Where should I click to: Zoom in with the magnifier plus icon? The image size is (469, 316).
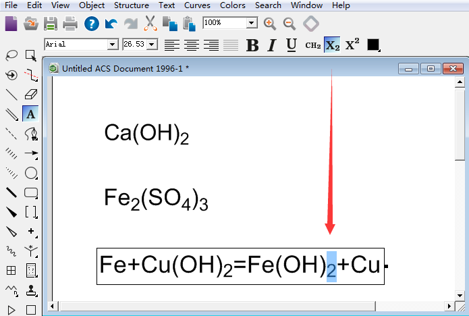click(270, 24)
